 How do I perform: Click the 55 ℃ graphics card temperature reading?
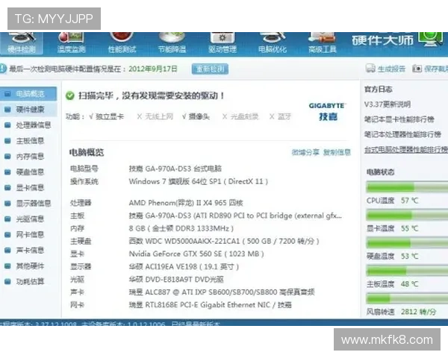point(409,228)
